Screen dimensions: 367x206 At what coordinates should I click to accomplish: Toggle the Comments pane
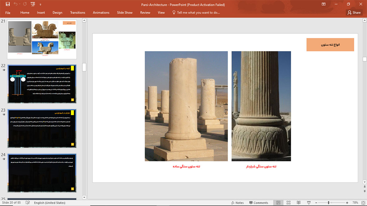click(x=259, y=203)
